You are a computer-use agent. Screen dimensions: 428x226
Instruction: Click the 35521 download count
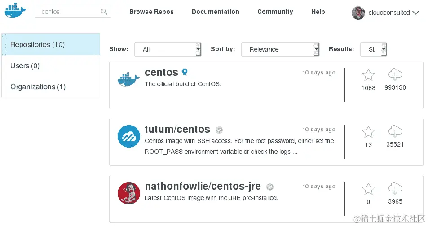[x=395, y=144]
